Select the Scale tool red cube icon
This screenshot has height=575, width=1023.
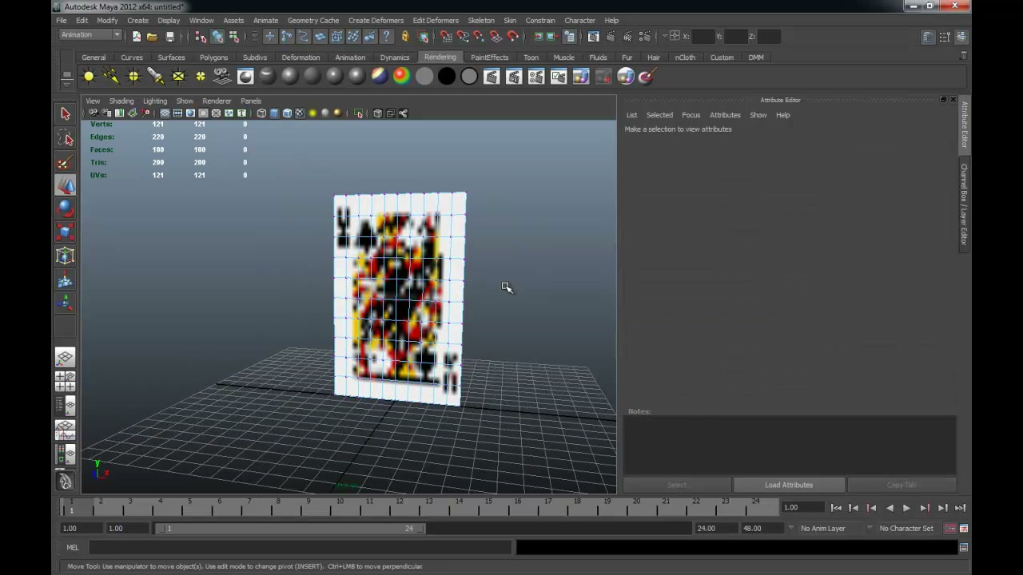click(x=66, y=232)
